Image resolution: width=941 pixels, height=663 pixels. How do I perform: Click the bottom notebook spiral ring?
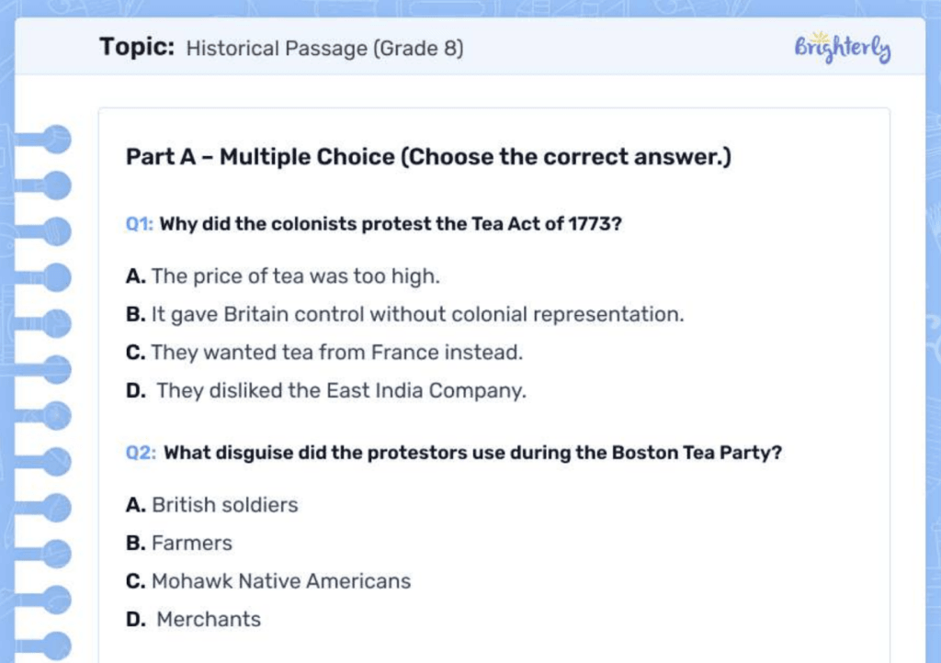pyautogui.click(x=55, y=645)
